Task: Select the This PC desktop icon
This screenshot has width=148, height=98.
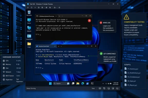Action: 29,21
